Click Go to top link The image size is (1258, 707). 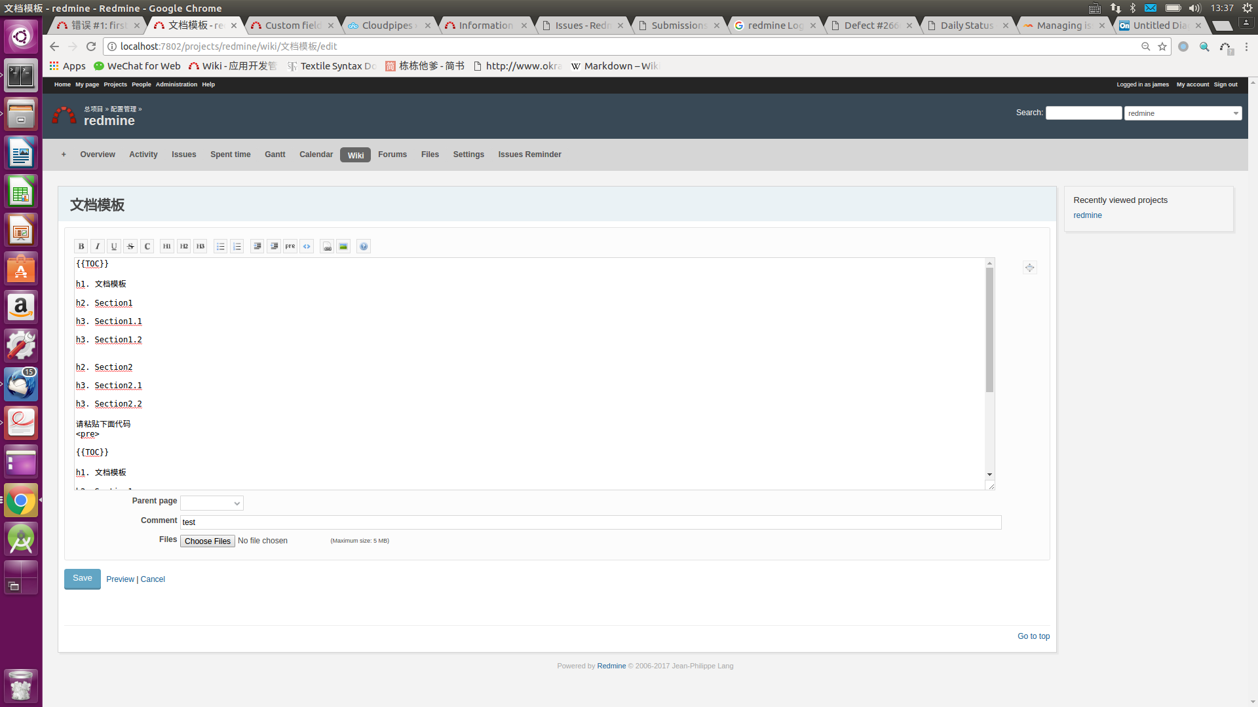click(x=1033, y=636)
